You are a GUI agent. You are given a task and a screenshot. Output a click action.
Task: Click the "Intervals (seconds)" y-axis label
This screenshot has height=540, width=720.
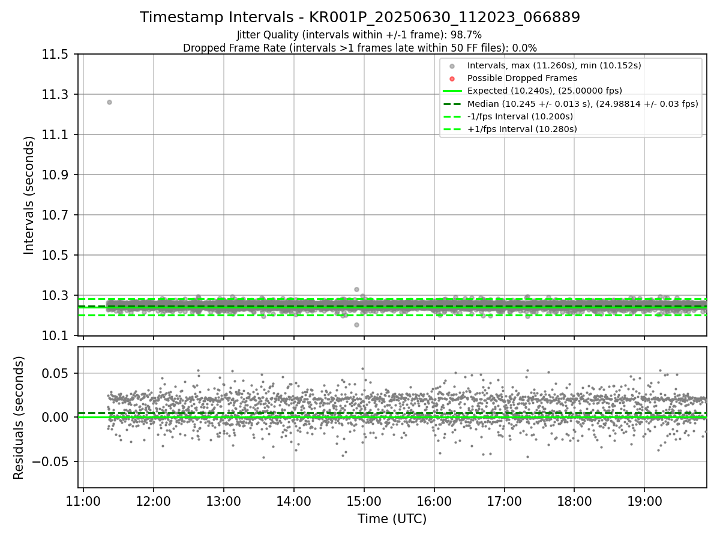click(29, 195)
